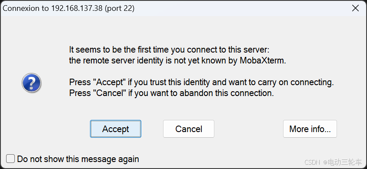The image size is (367, 169).
Task: Click the 'Do not show this message again' label
Action: pyautogui.click(x=78, y=159)
